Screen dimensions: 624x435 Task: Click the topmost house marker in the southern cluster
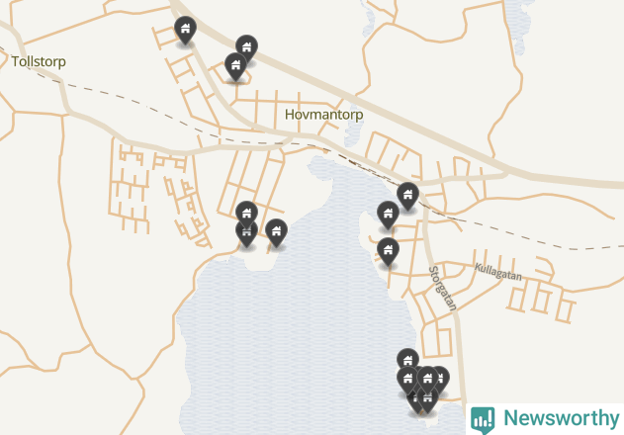407,360
